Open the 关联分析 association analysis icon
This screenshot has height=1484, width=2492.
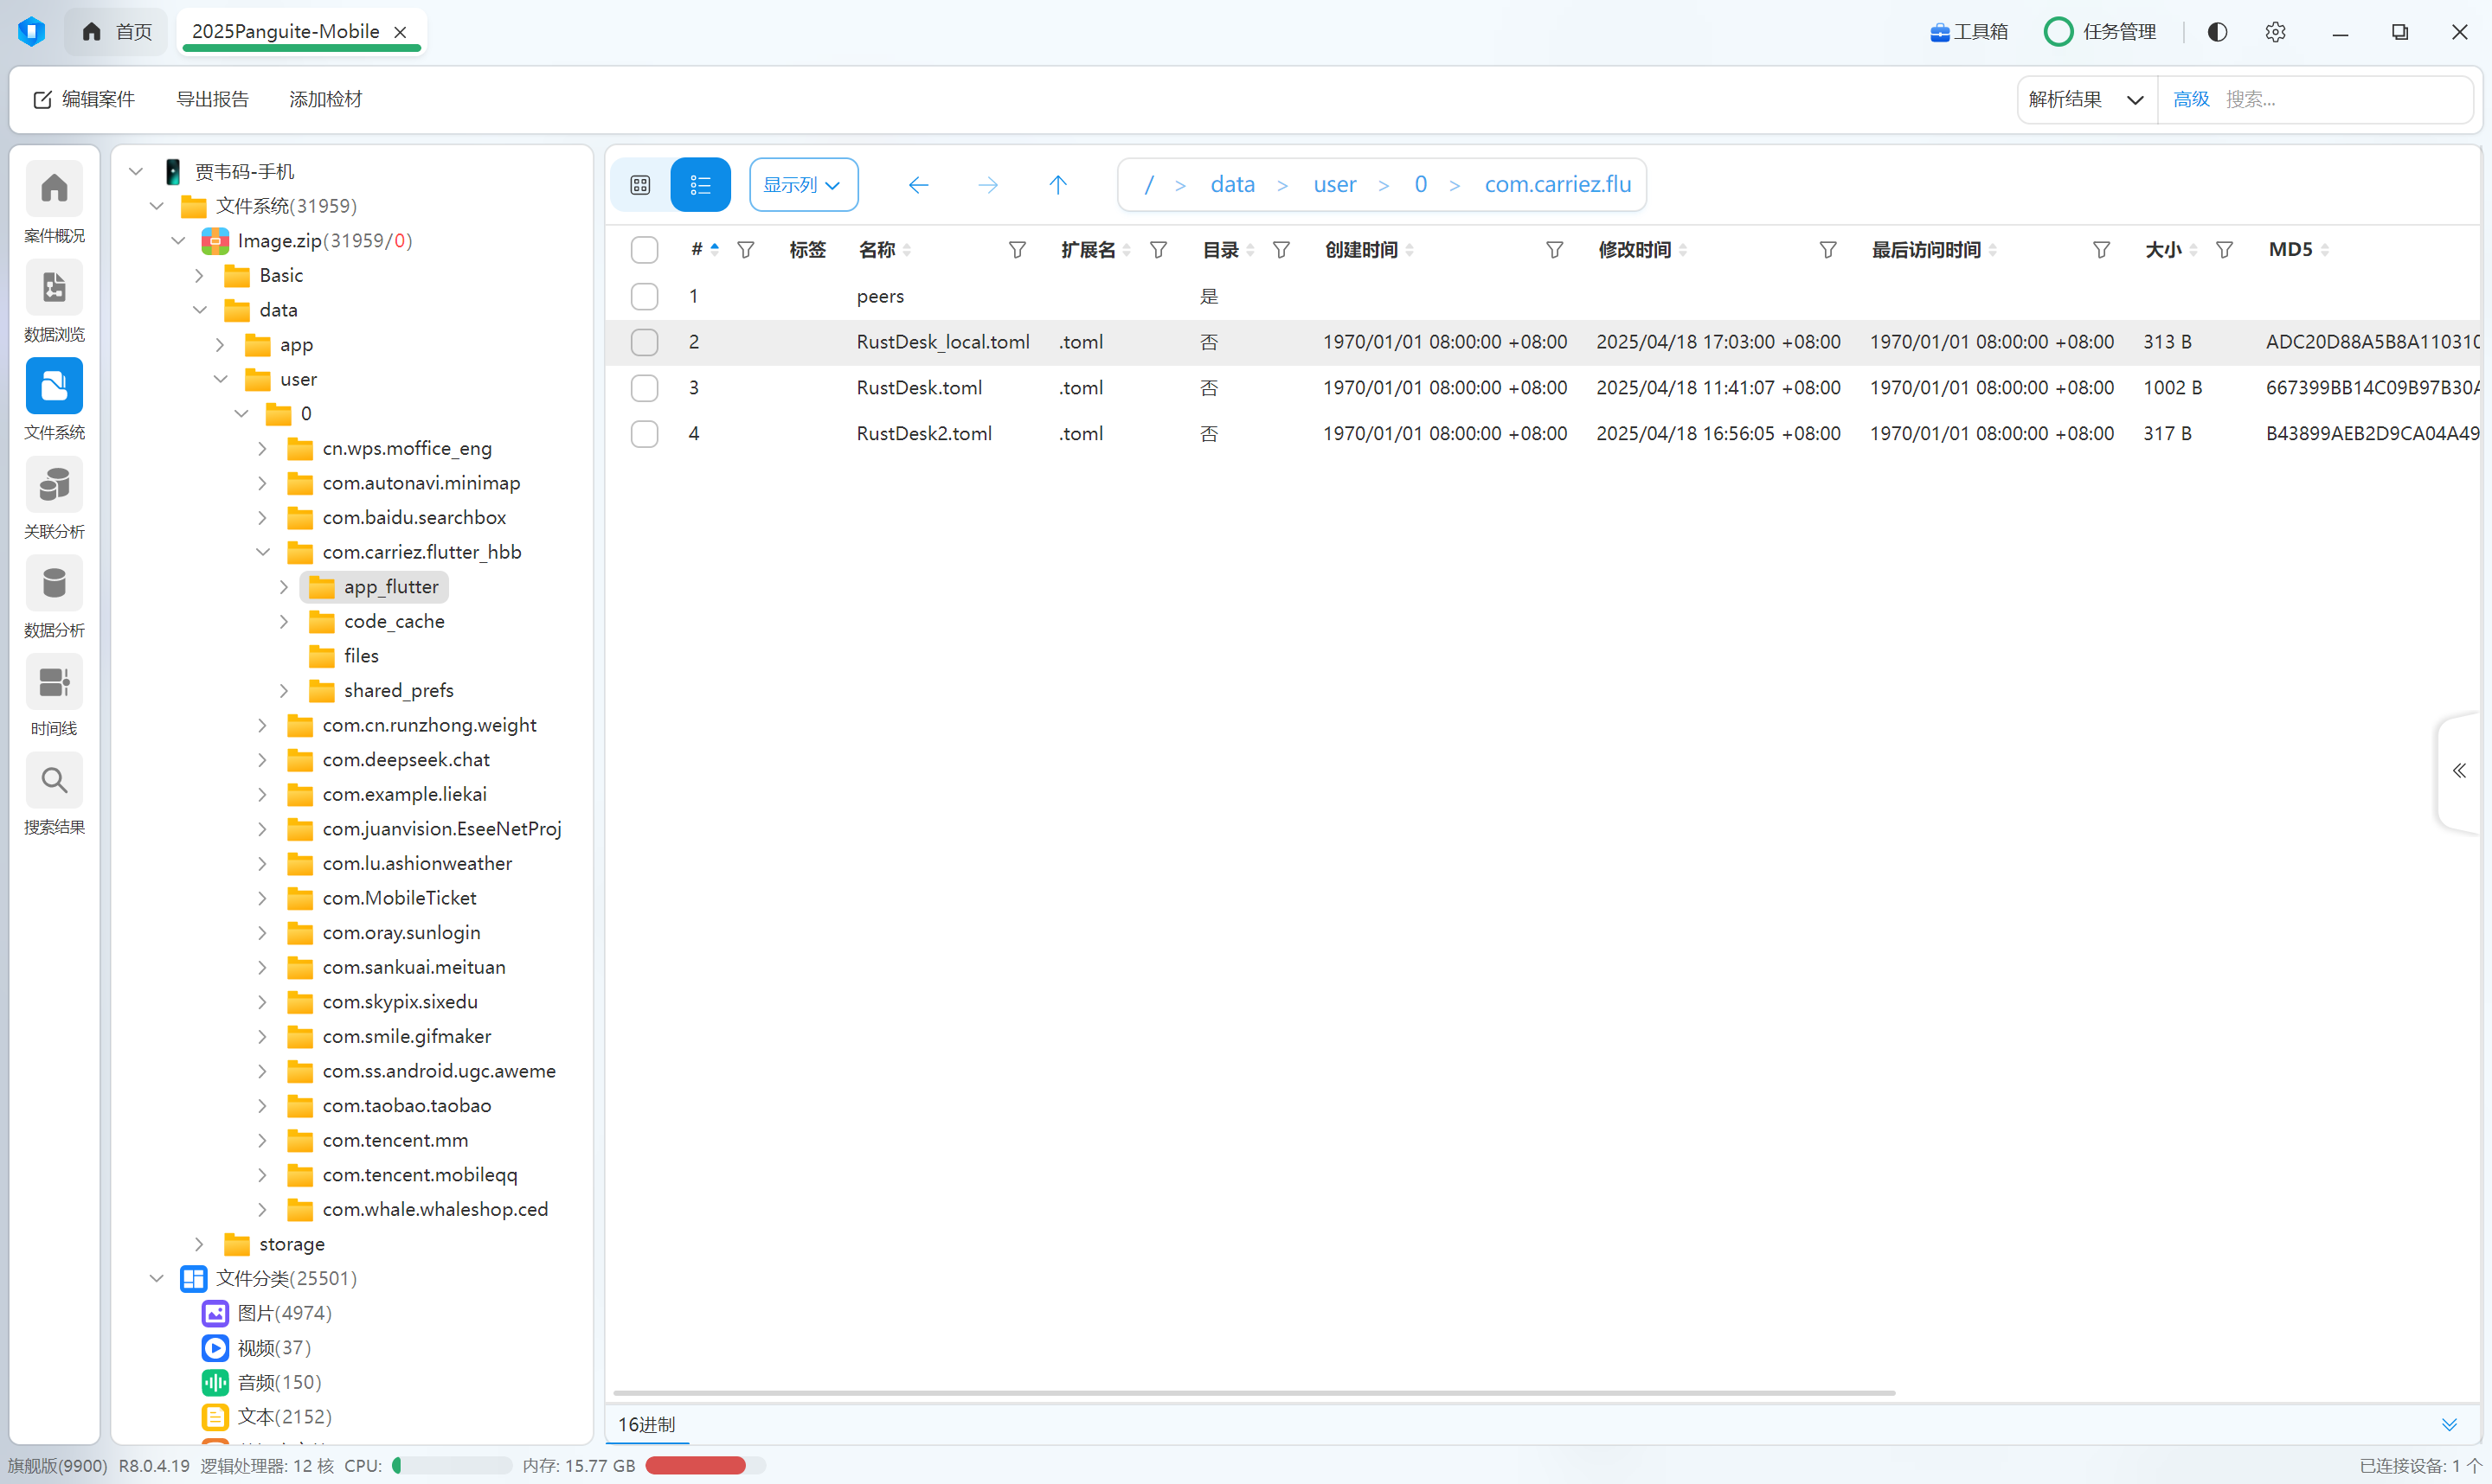click(54, 486)
